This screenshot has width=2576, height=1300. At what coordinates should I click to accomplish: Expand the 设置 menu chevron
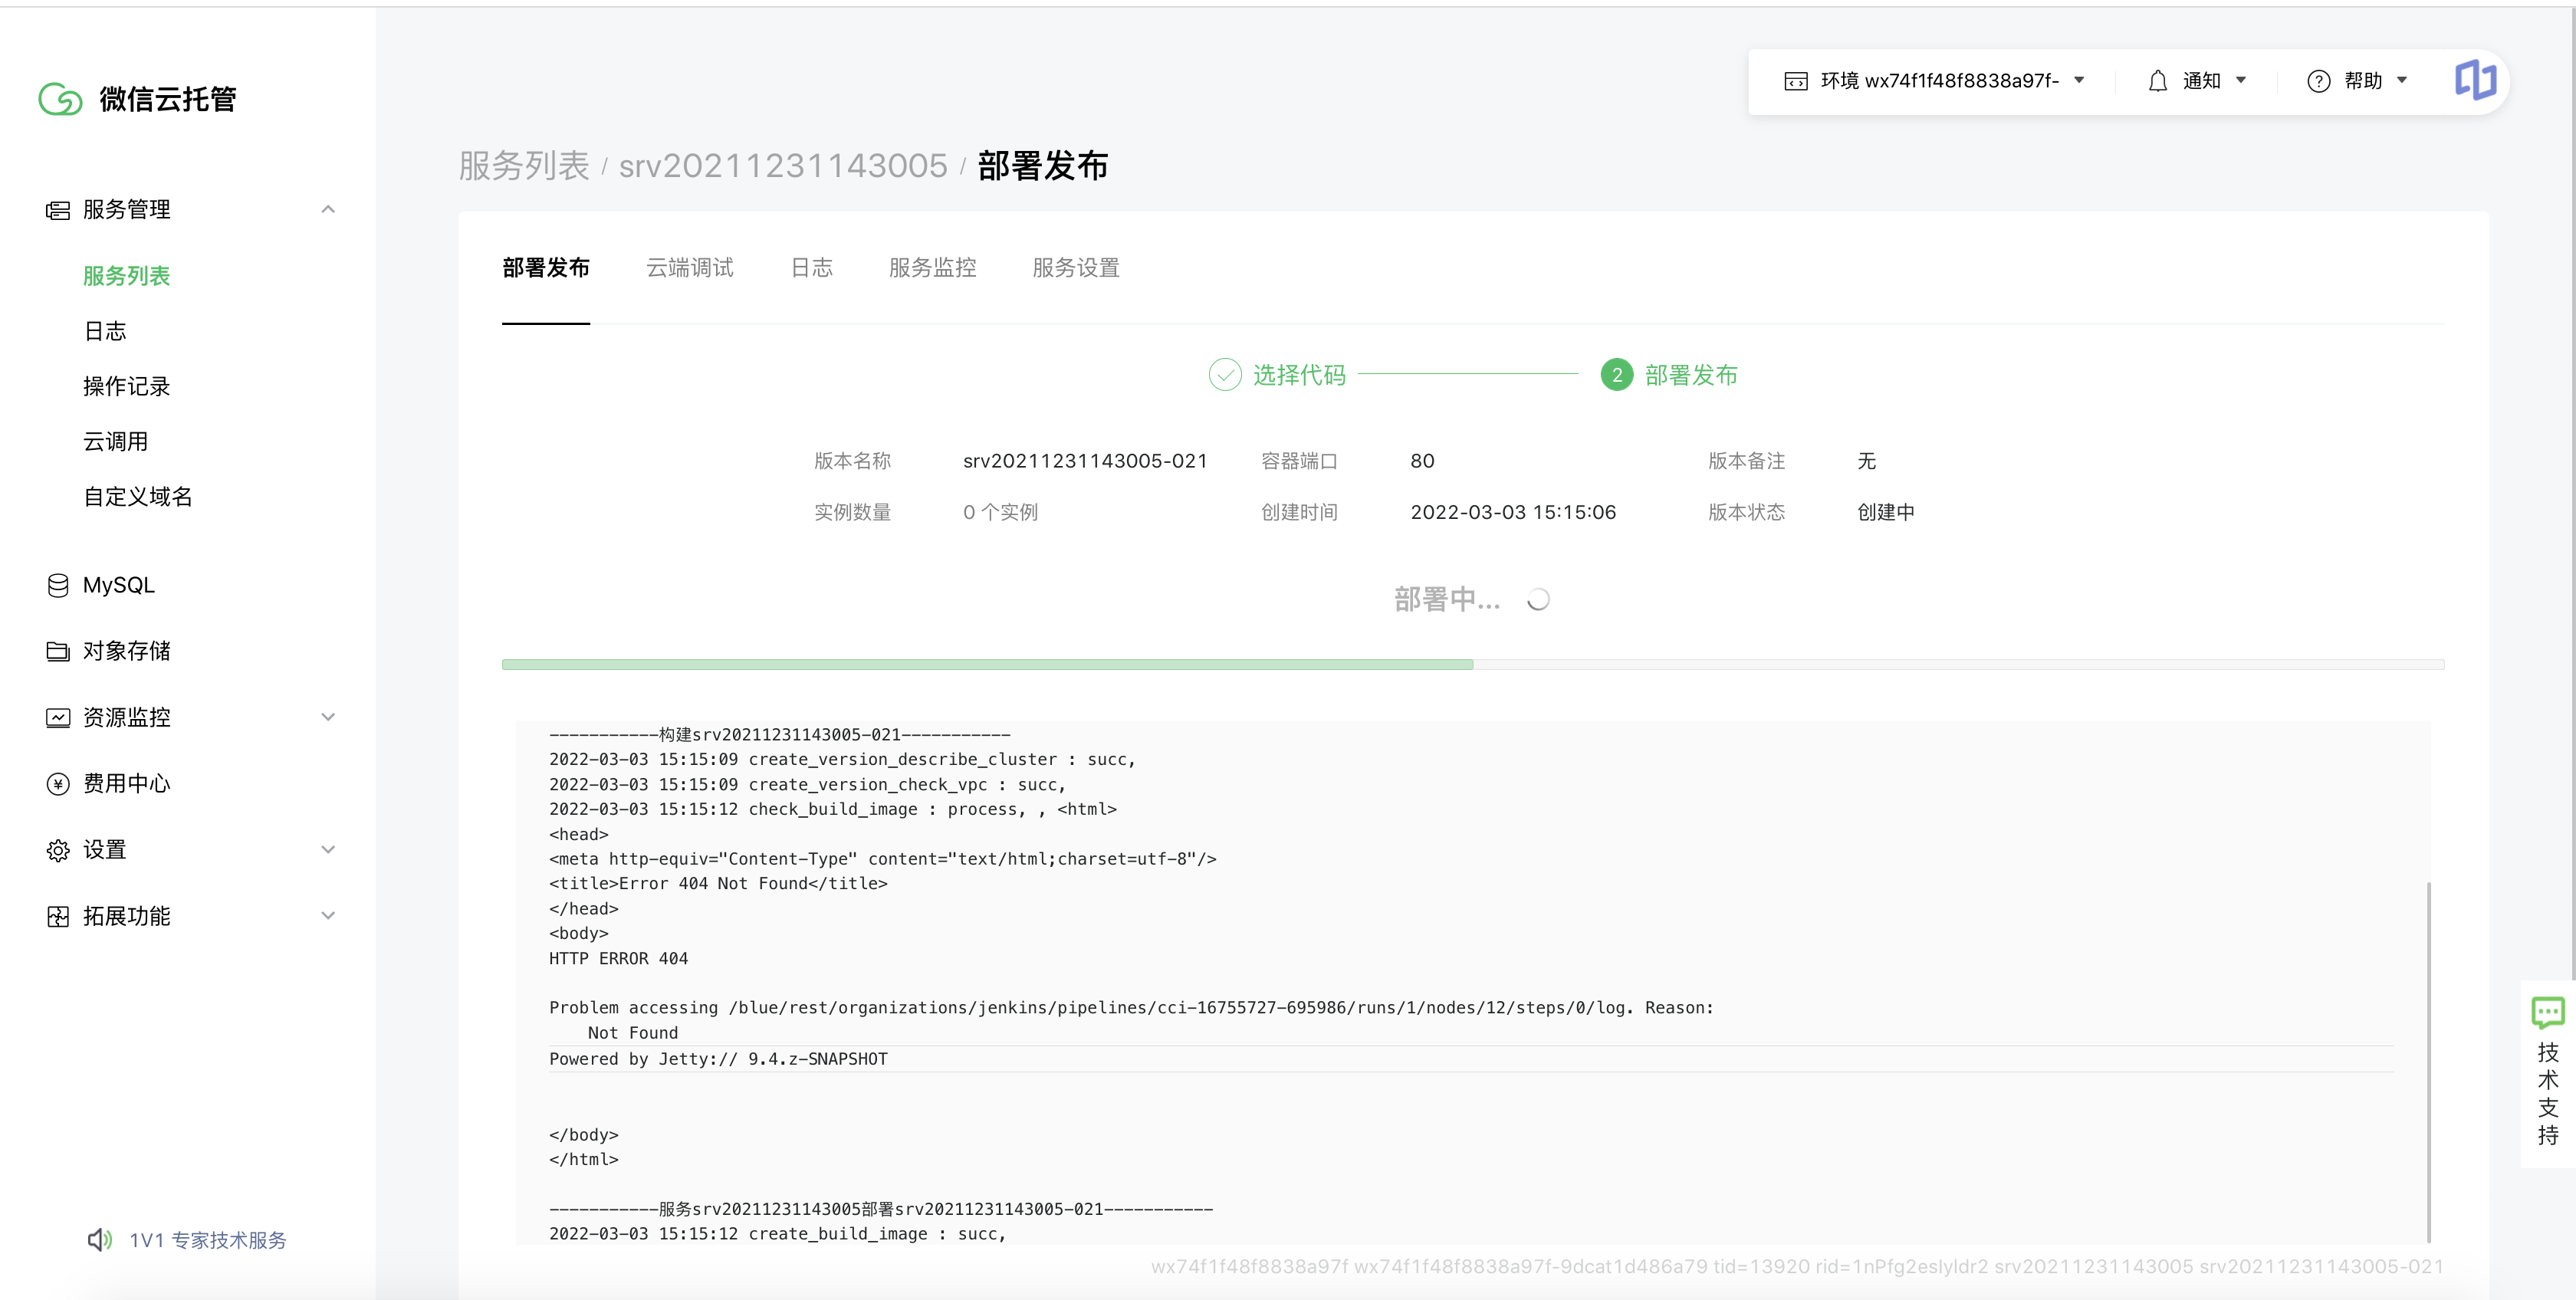click(x=328, y=850)
